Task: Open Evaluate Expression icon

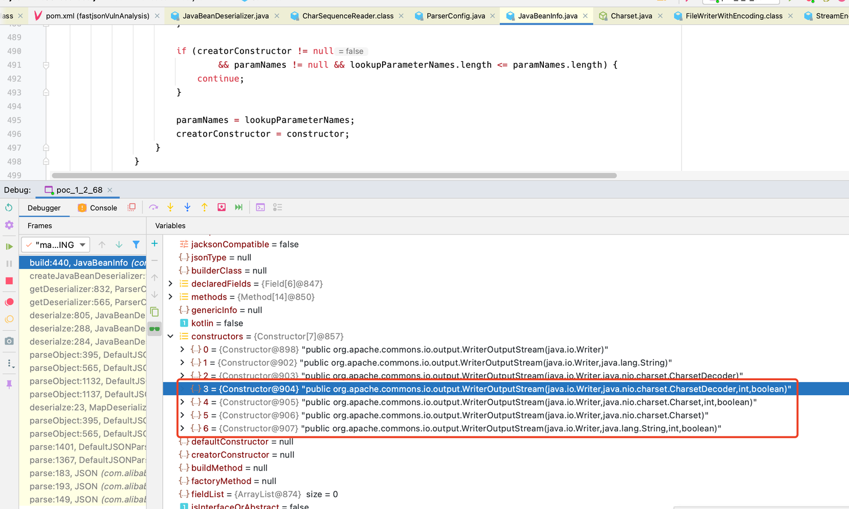Action: 260,208
